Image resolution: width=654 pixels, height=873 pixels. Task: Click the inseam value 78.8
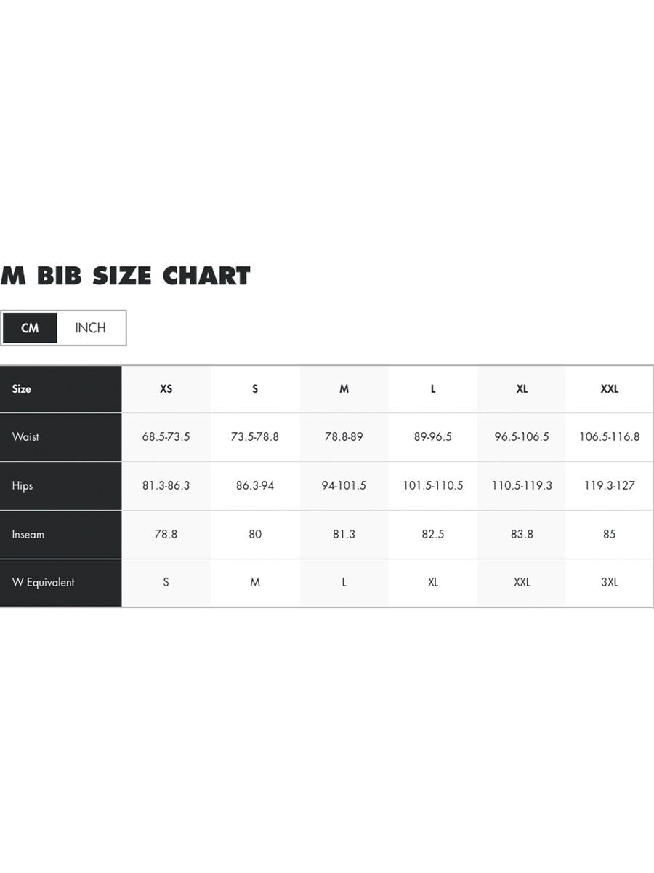pos(166,534)
